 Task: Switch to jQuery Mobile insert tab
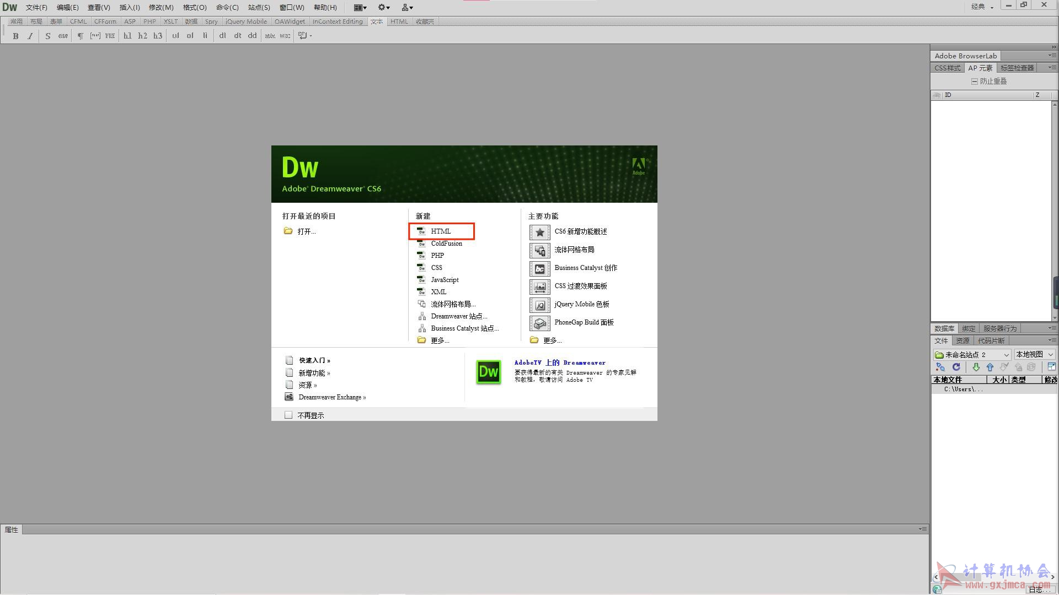(246, 21)
